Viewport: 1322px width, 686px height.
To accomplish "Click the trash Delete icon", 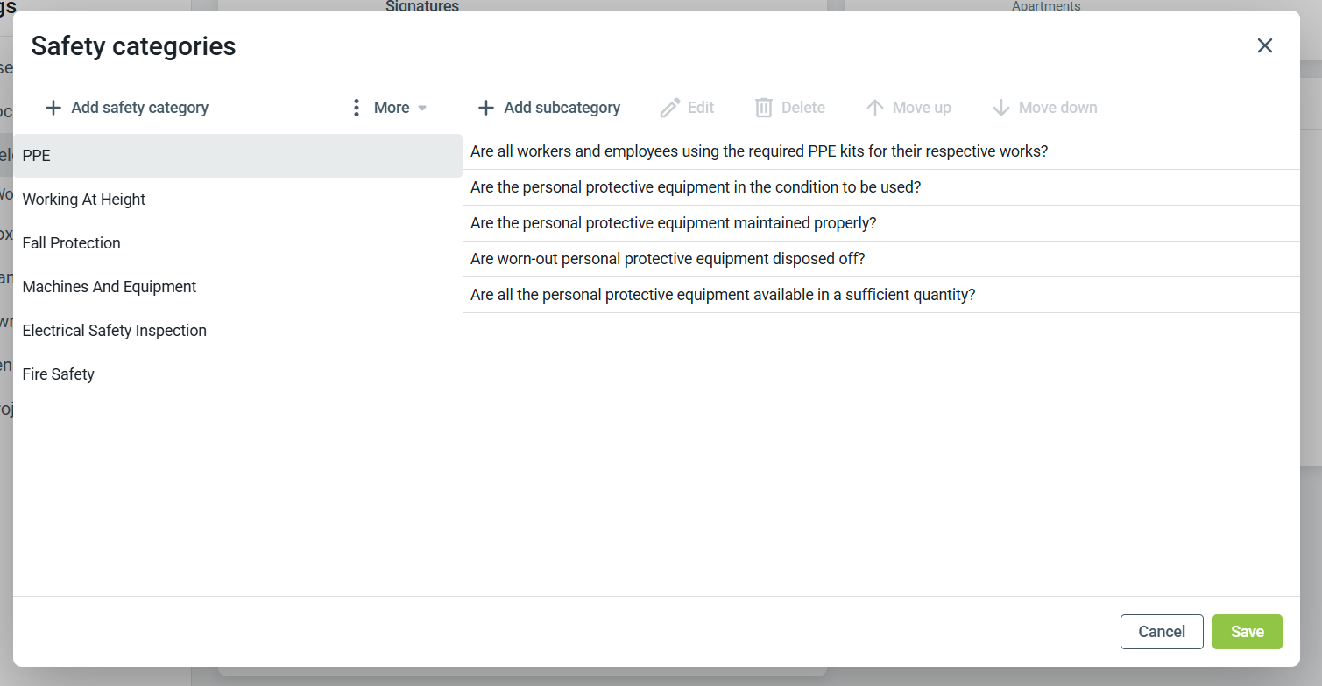I will [x=764, y=108].
